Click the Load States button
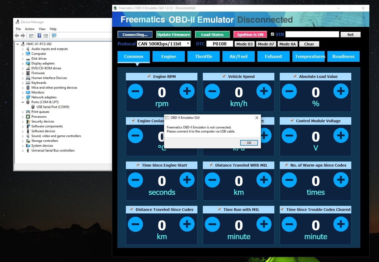 click(212, 34)
